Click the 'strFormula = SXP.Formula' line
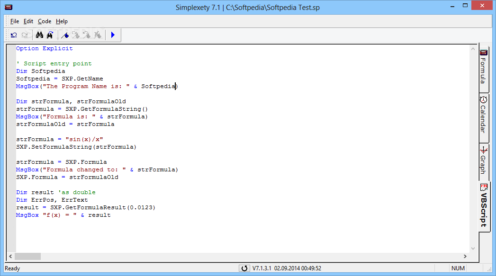Screen dimensions: 496x276 pos(62,162)
